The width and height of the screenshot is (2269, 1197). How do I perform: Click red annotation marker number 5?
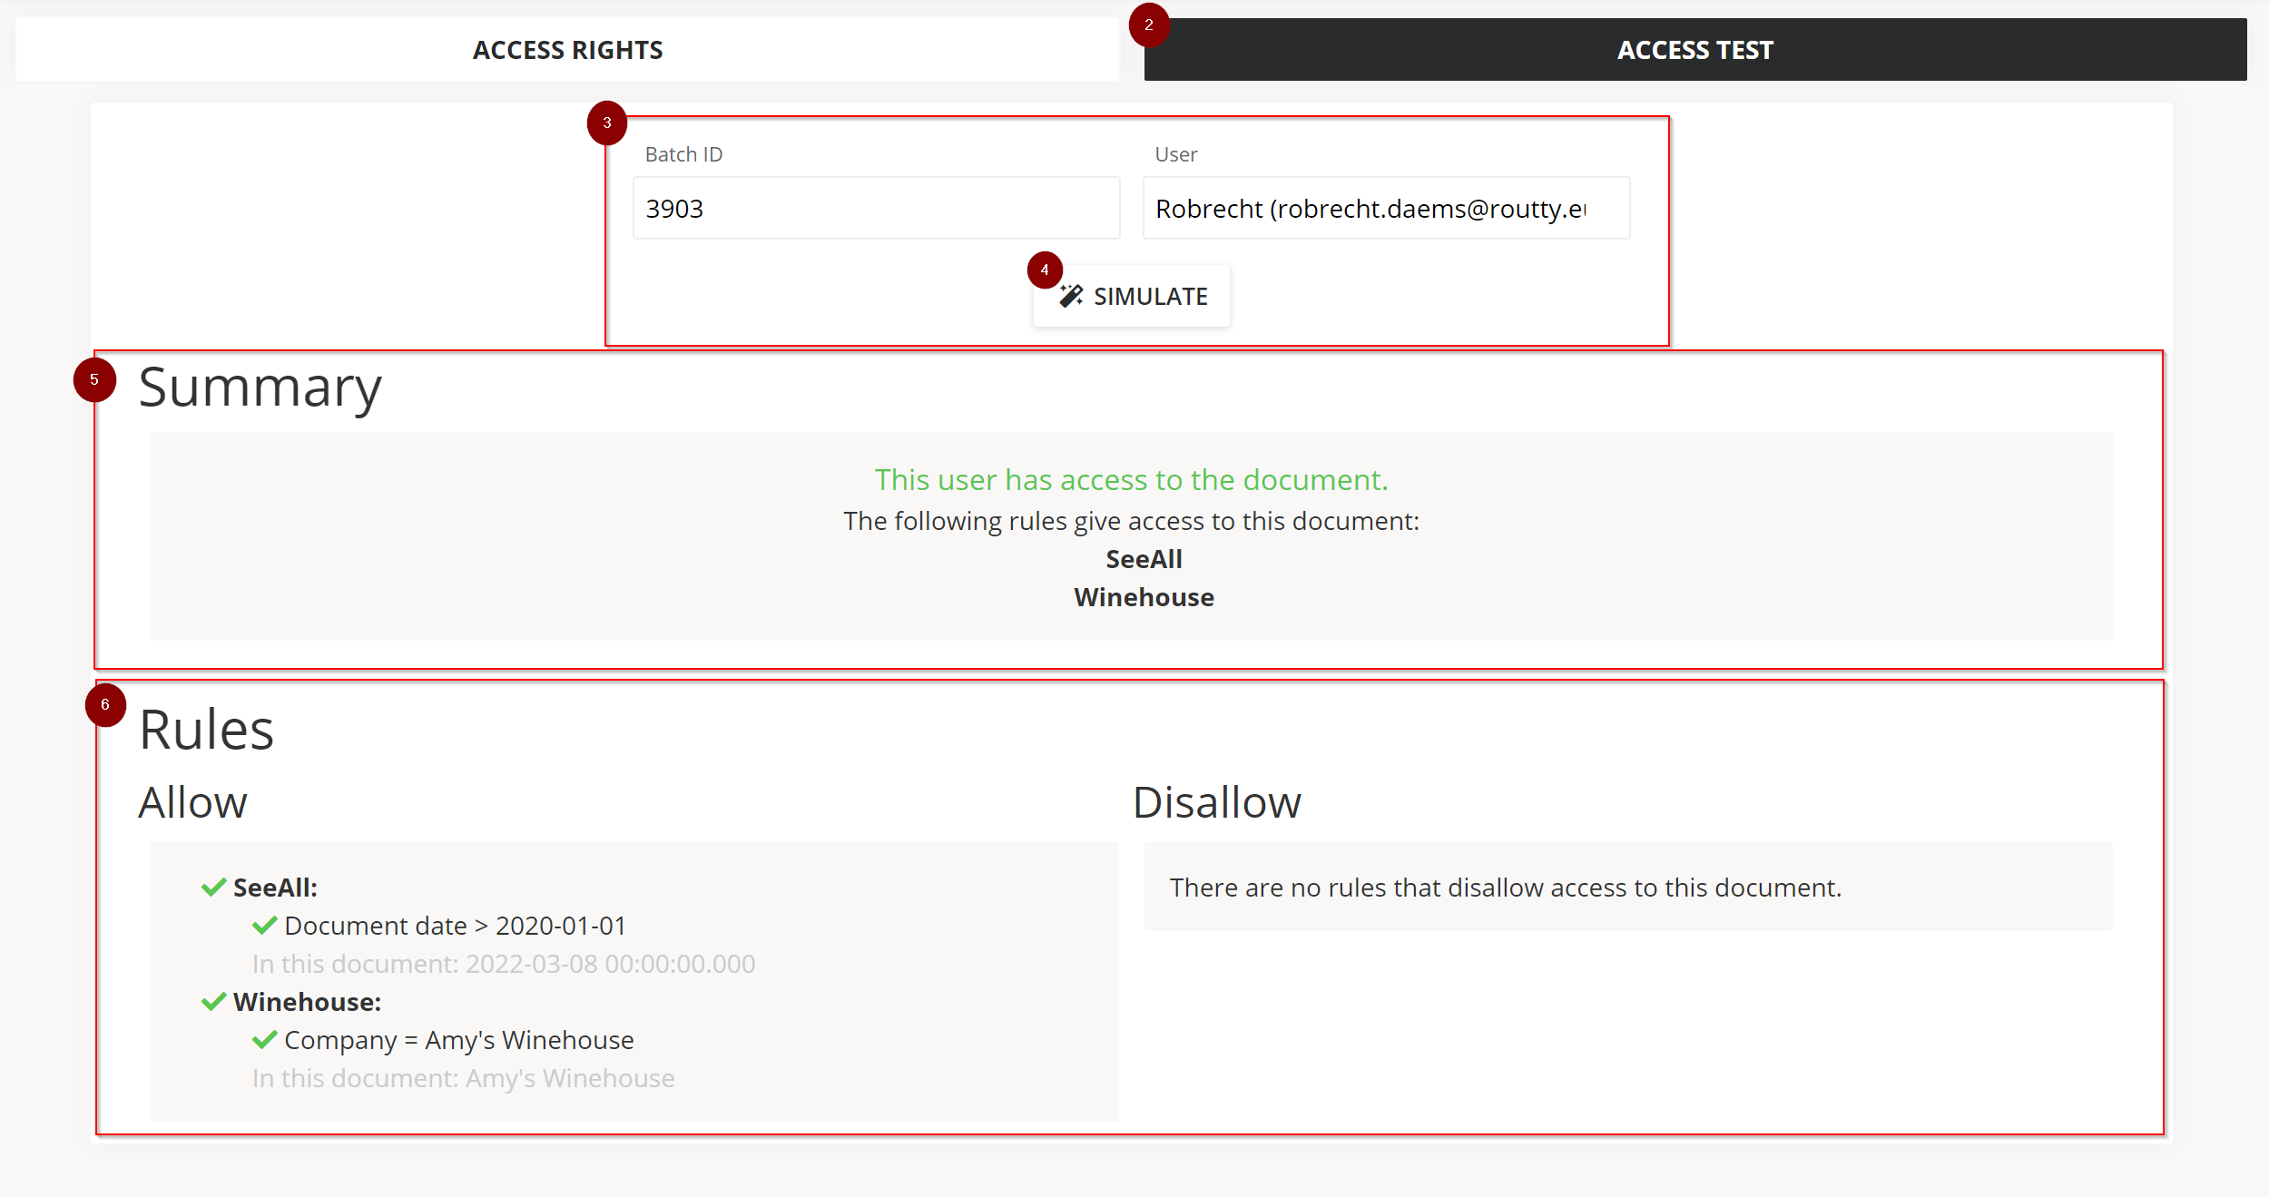94,379
